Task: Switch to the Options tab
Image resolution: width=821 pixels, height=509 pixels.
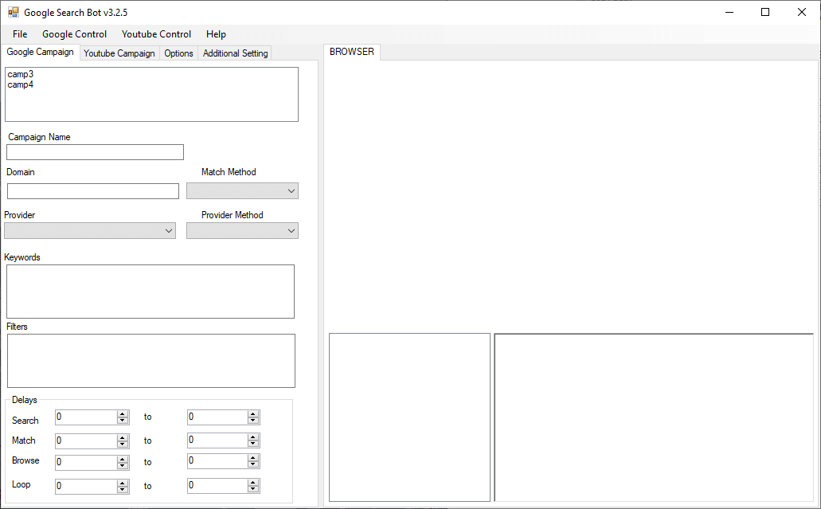Action: click(x=178, y=53)
